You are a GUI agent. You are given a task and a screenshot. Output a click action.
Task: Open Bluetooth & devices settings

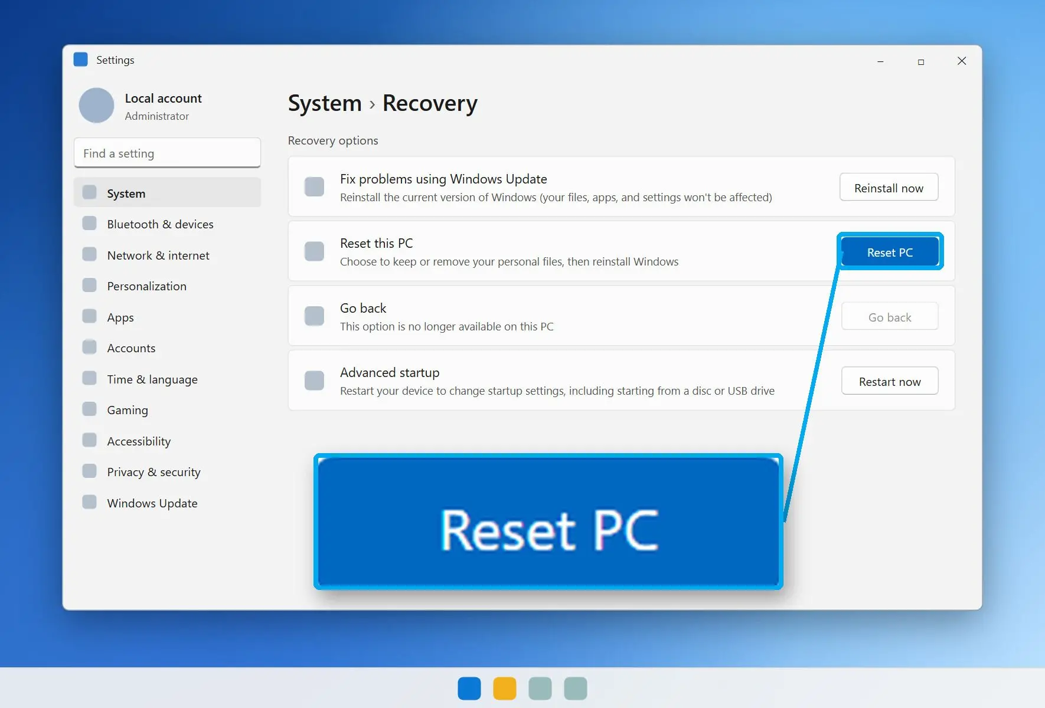pyautogui.click(x=167, y=224)
